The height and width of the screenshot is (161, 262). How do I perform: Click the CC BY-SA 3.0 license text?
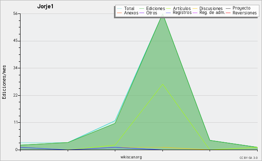(248, 158)
